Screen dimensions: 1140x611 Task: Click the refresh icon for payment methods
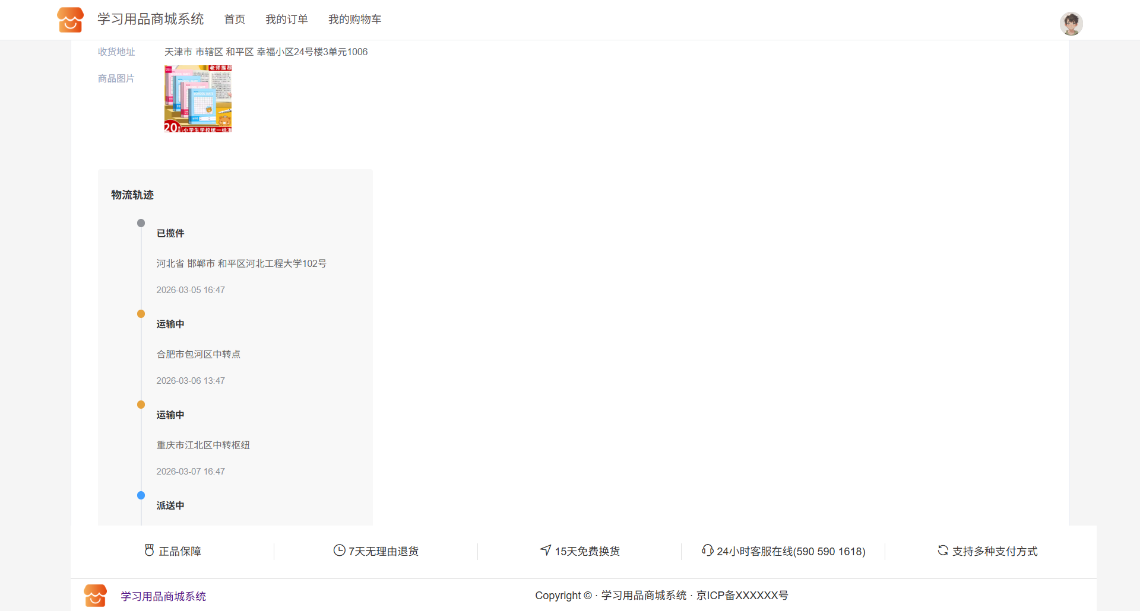click(x=942, y=550)
